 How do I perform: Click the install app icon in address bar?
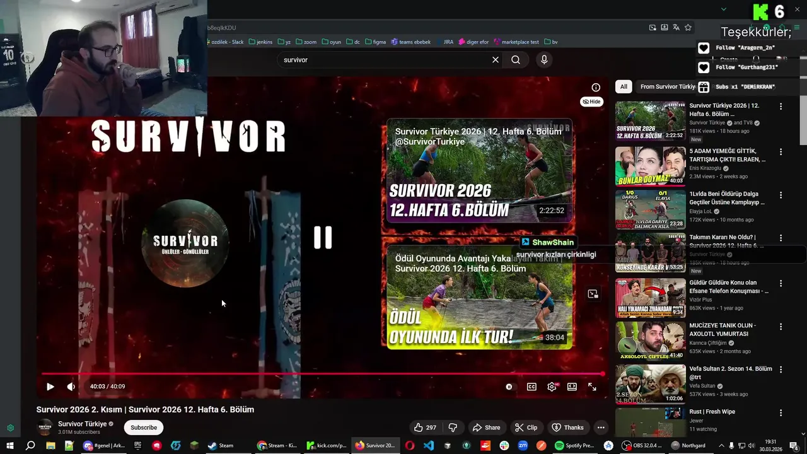(x=665, y=28)
